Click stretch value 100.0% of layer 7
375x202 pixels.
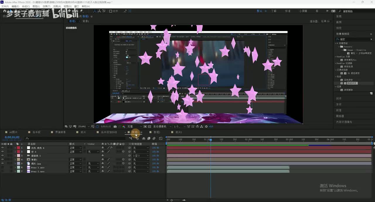coord(155,171)
